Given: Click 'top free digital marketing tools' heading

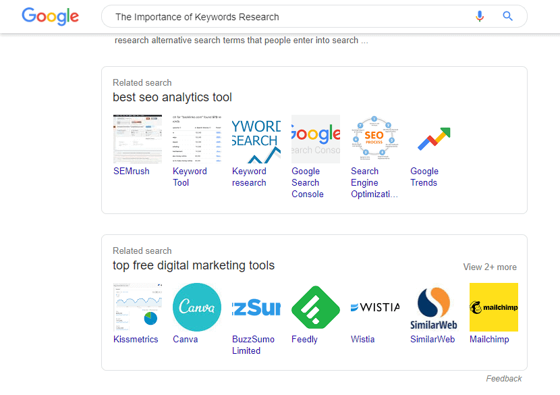Looking at the screenshot, I should coord(194,265).
